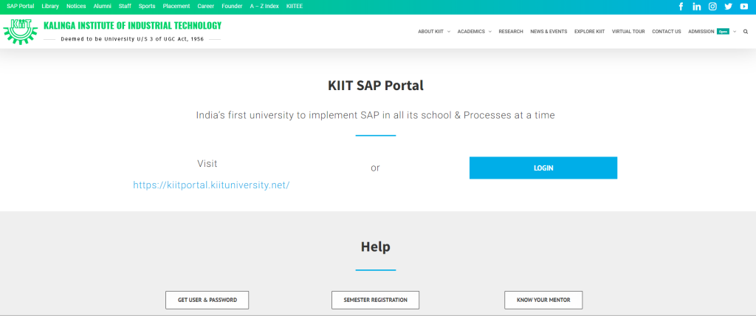Click KIITEE top bar link

click(295, 6)
